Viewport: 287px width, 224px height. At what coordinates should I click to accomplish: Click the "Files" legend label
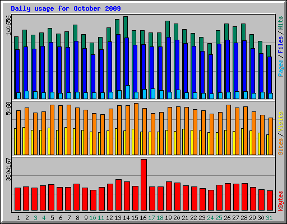pos(281,44)
